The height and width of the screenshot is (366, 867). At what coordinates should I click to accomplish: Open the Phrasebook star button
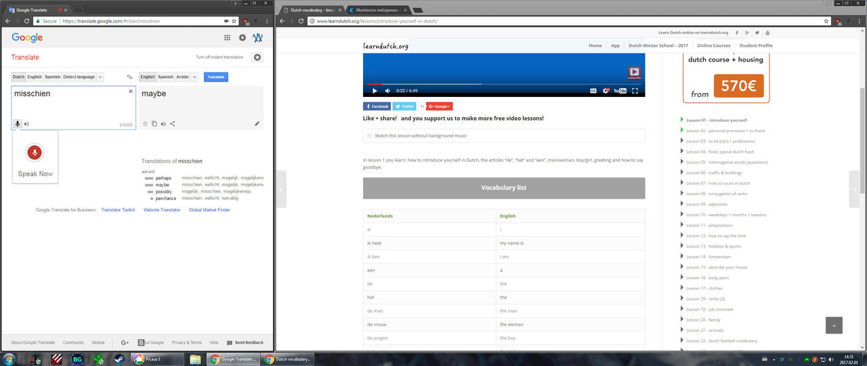[257, 58]
